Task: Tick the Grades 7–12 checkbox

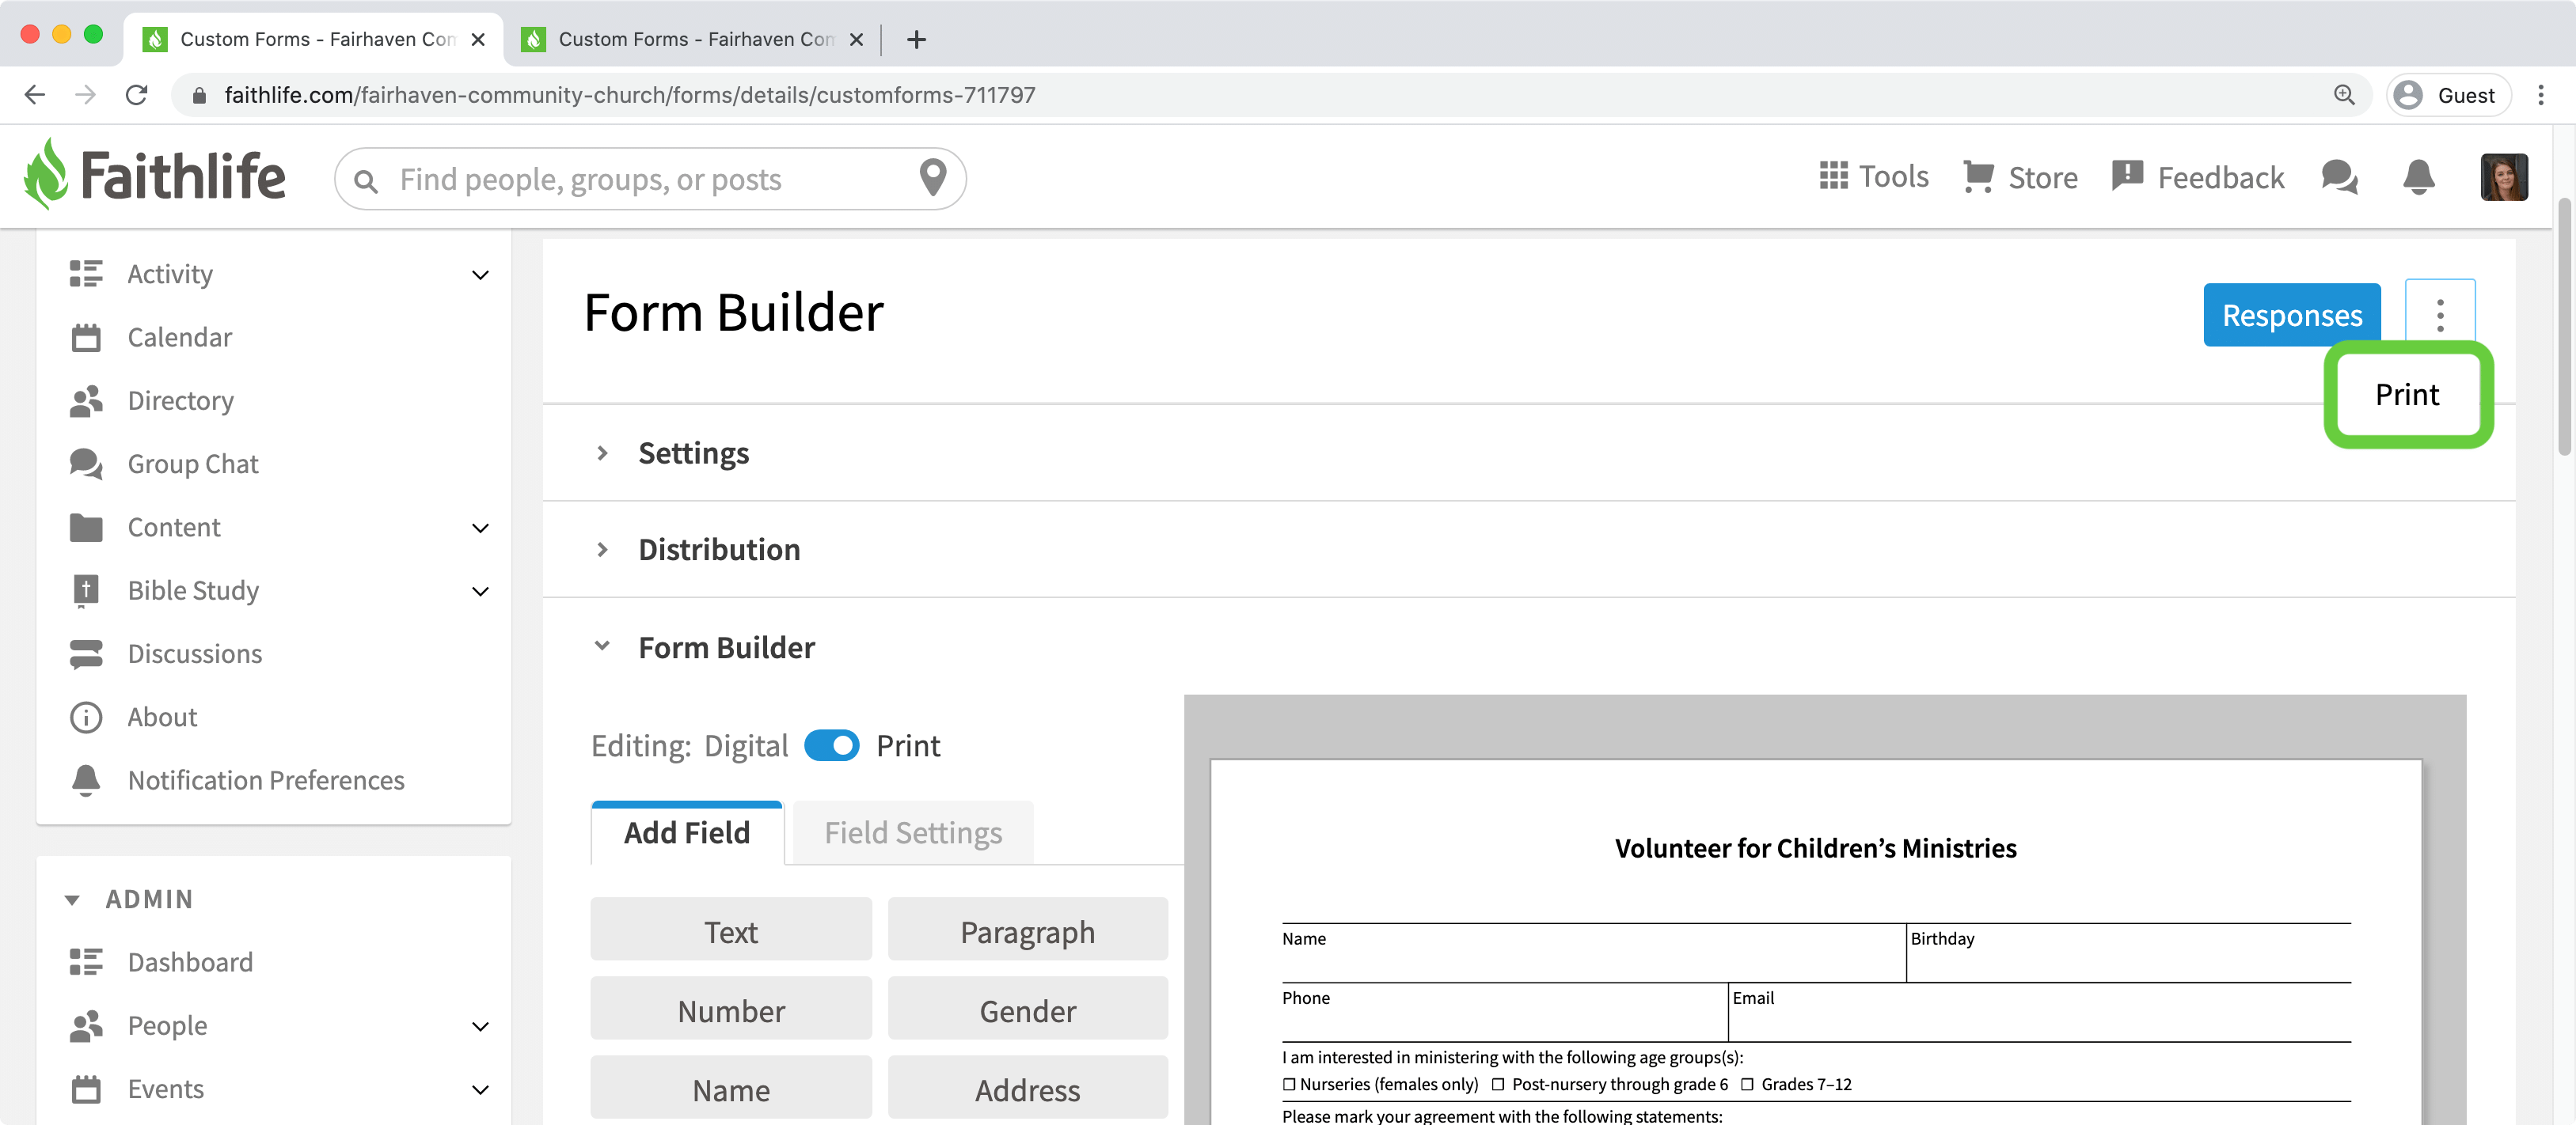Action: pyautogui.click(x=1747, y=1084)
